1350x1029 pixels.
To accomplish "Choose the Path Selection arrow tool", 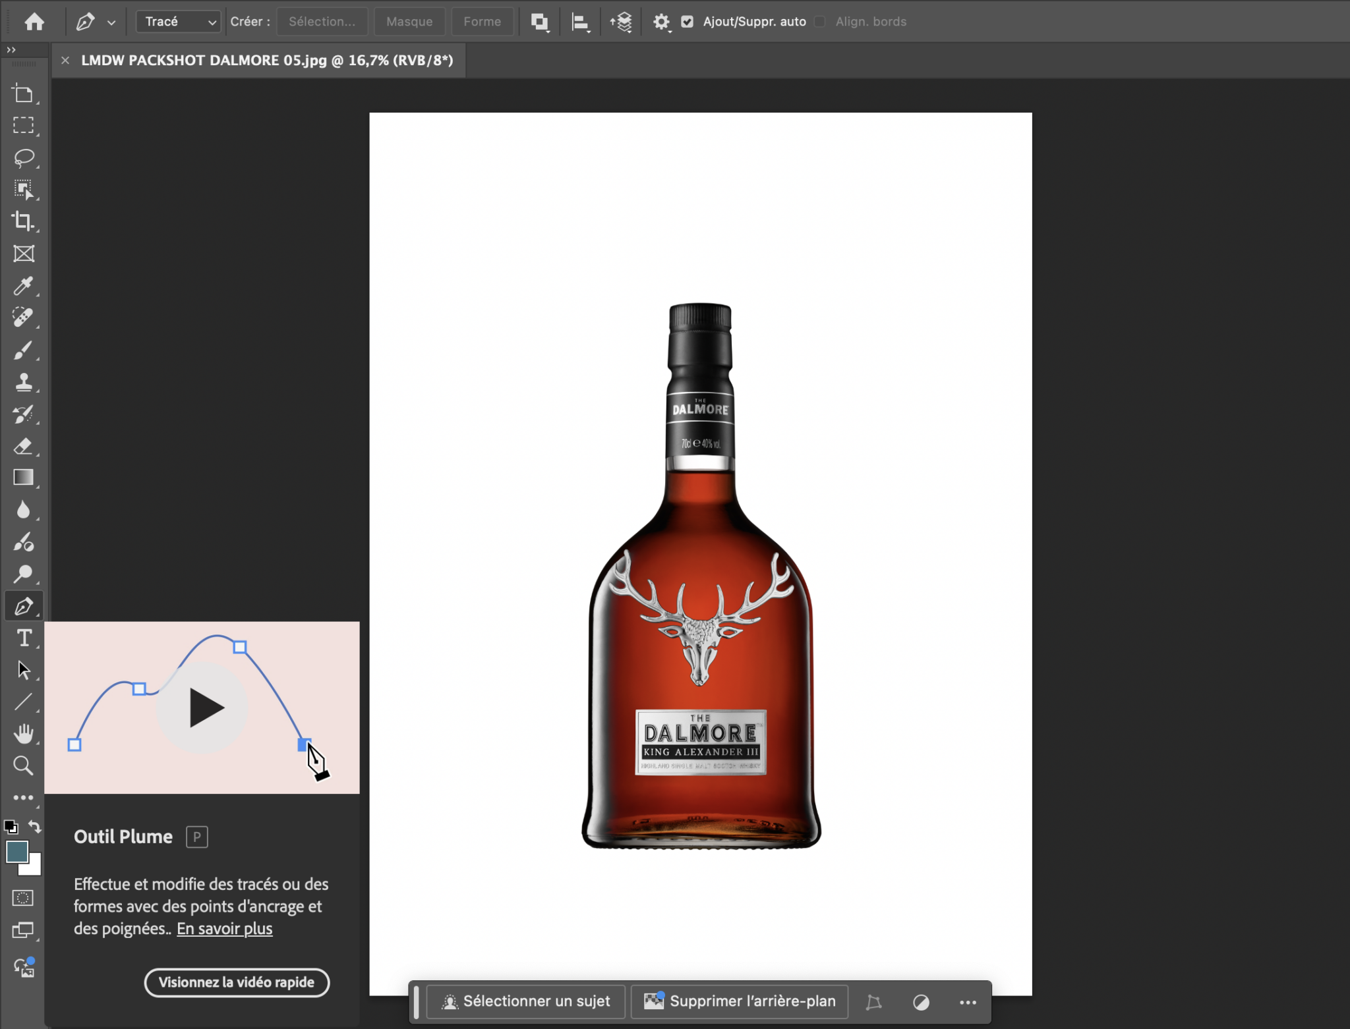I will [24, 670].
